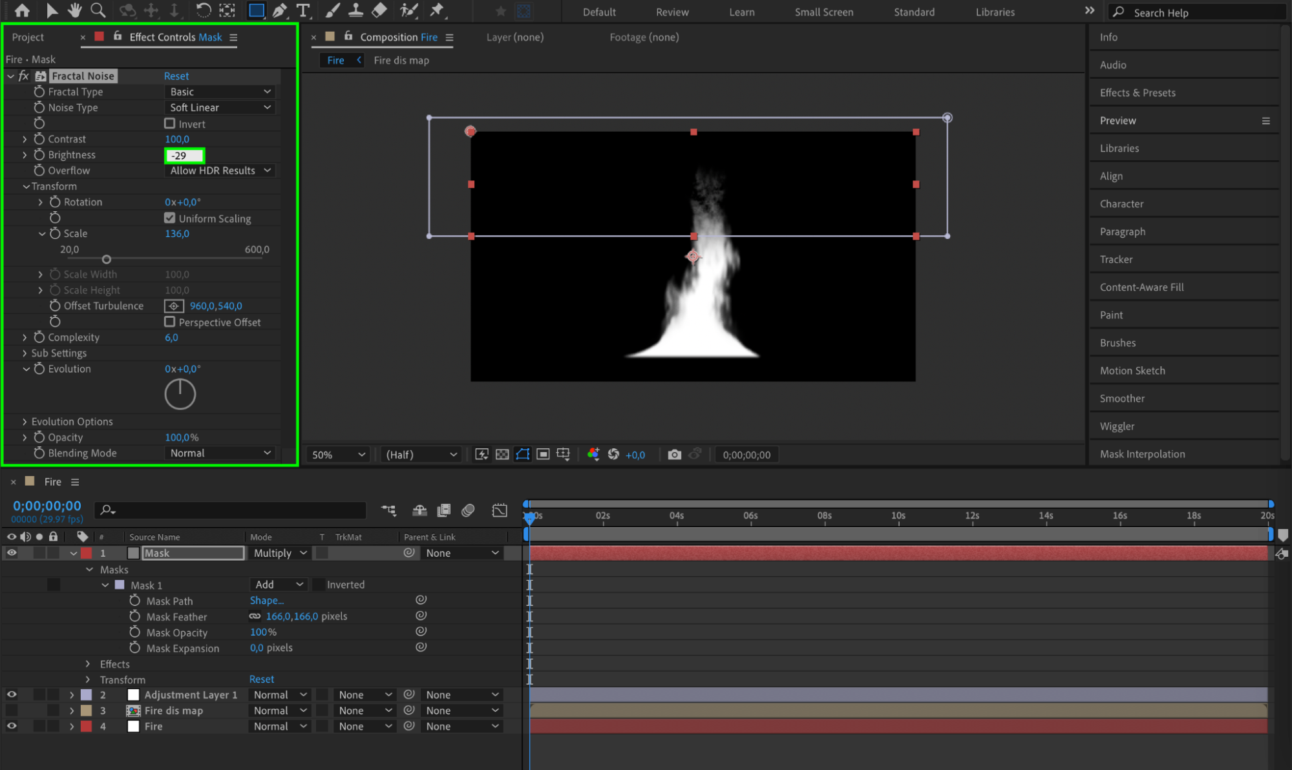
Task: Switch to the Learn workspace
Action: [741, 12]
